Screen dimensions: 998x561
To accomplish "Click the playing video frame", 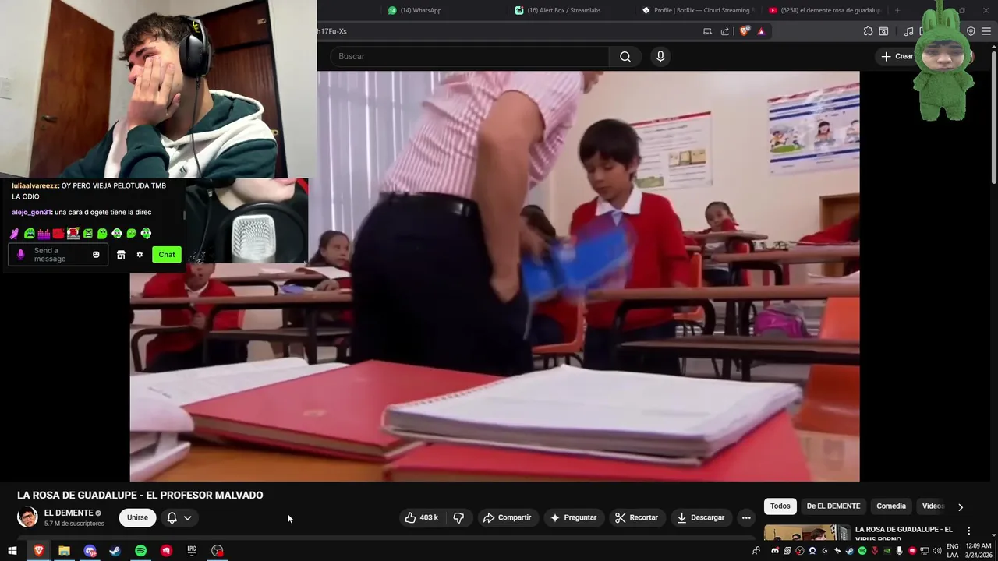I will tap(495, 277).
